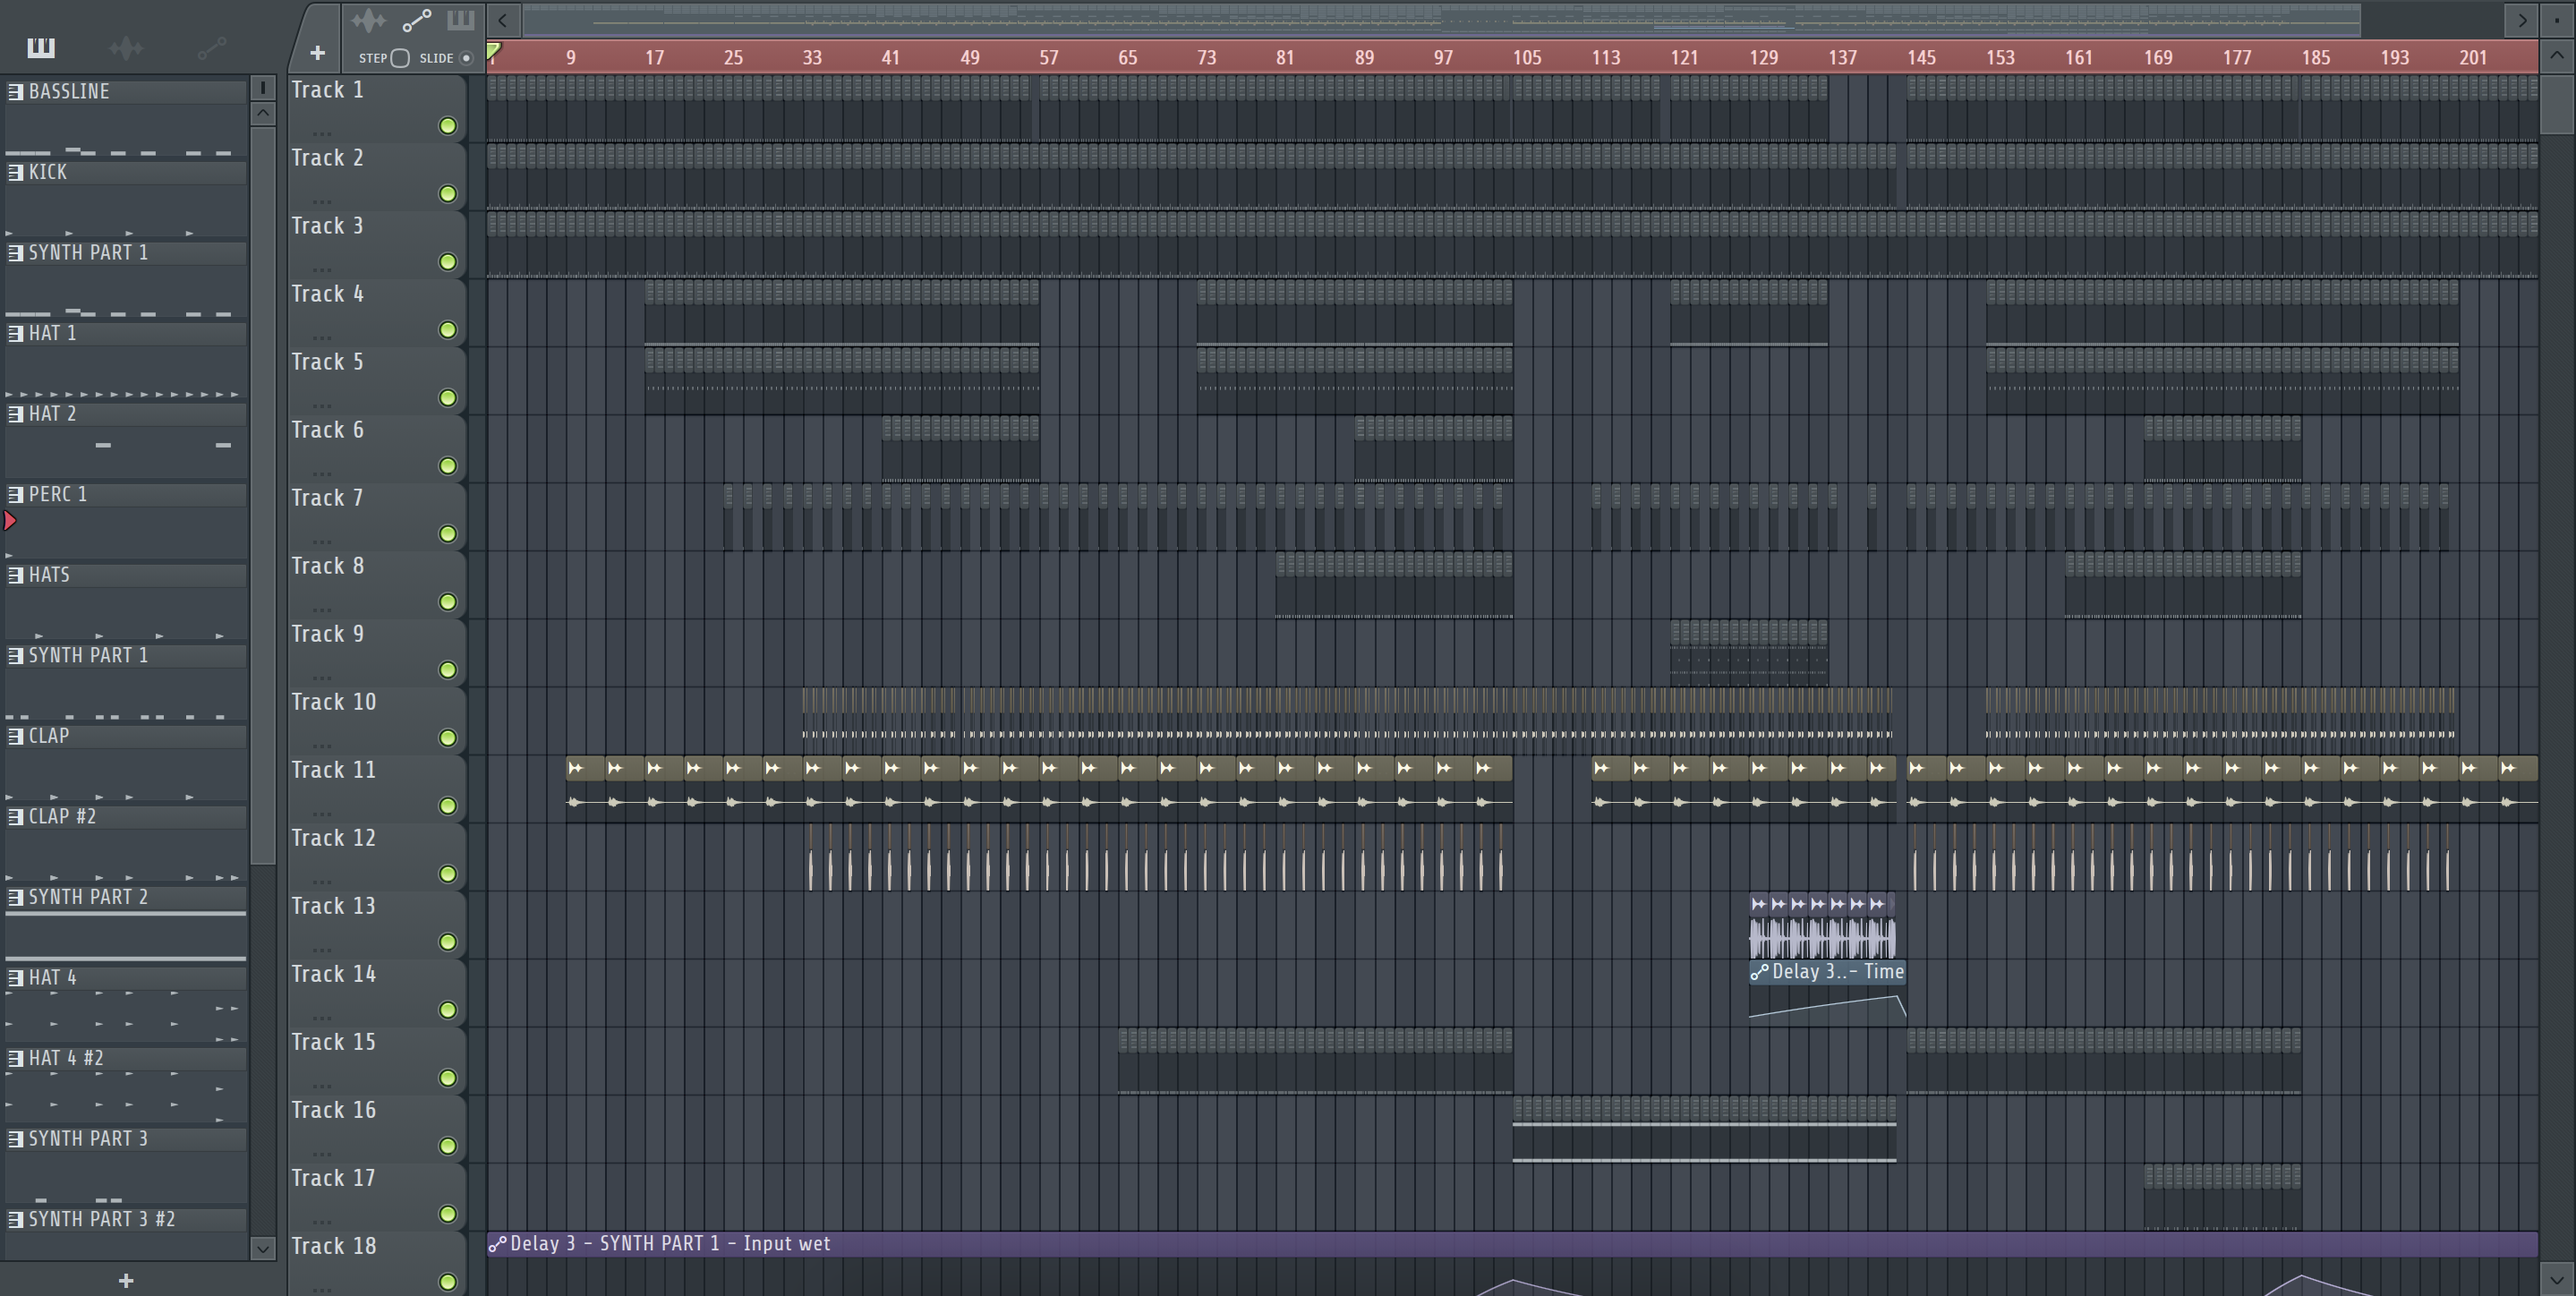
Task: Click the playlist audio waveform filter icon
Action: (x=368, y=20)
